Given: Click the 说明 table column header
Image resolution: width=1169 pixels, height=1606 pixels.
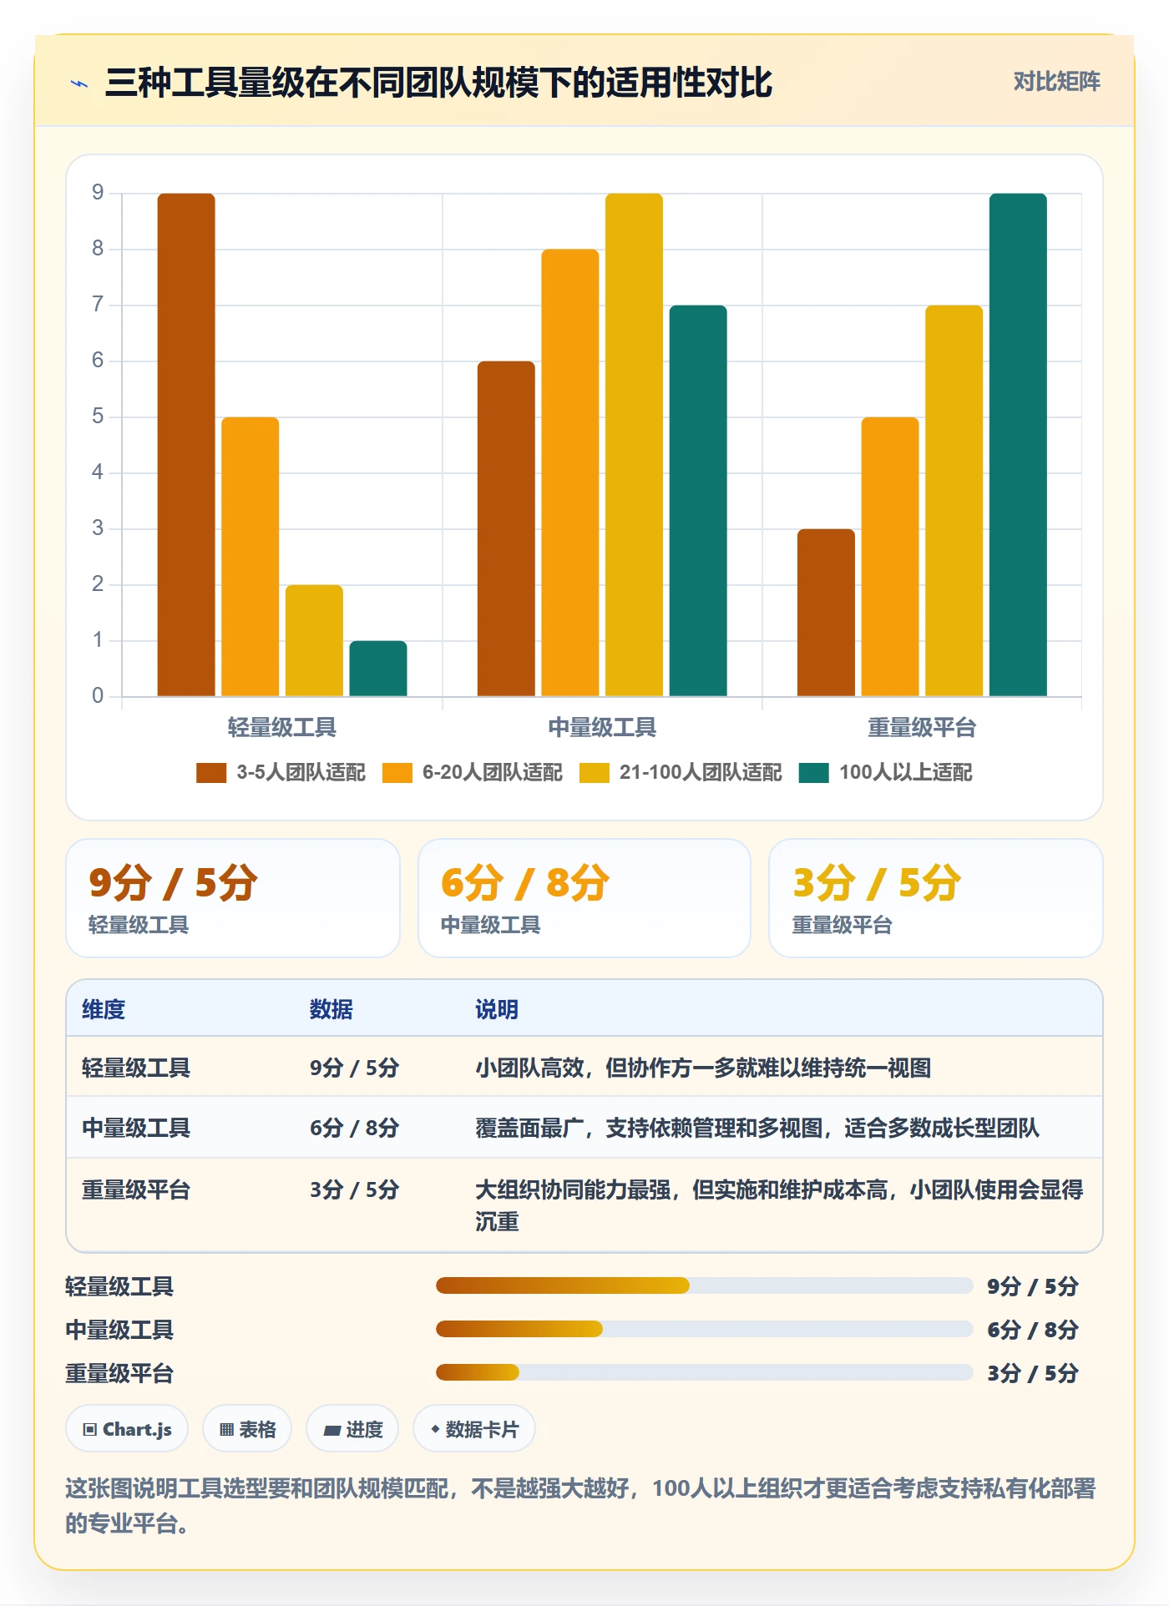Looking at the screenshot, I should pos(497,1009).
